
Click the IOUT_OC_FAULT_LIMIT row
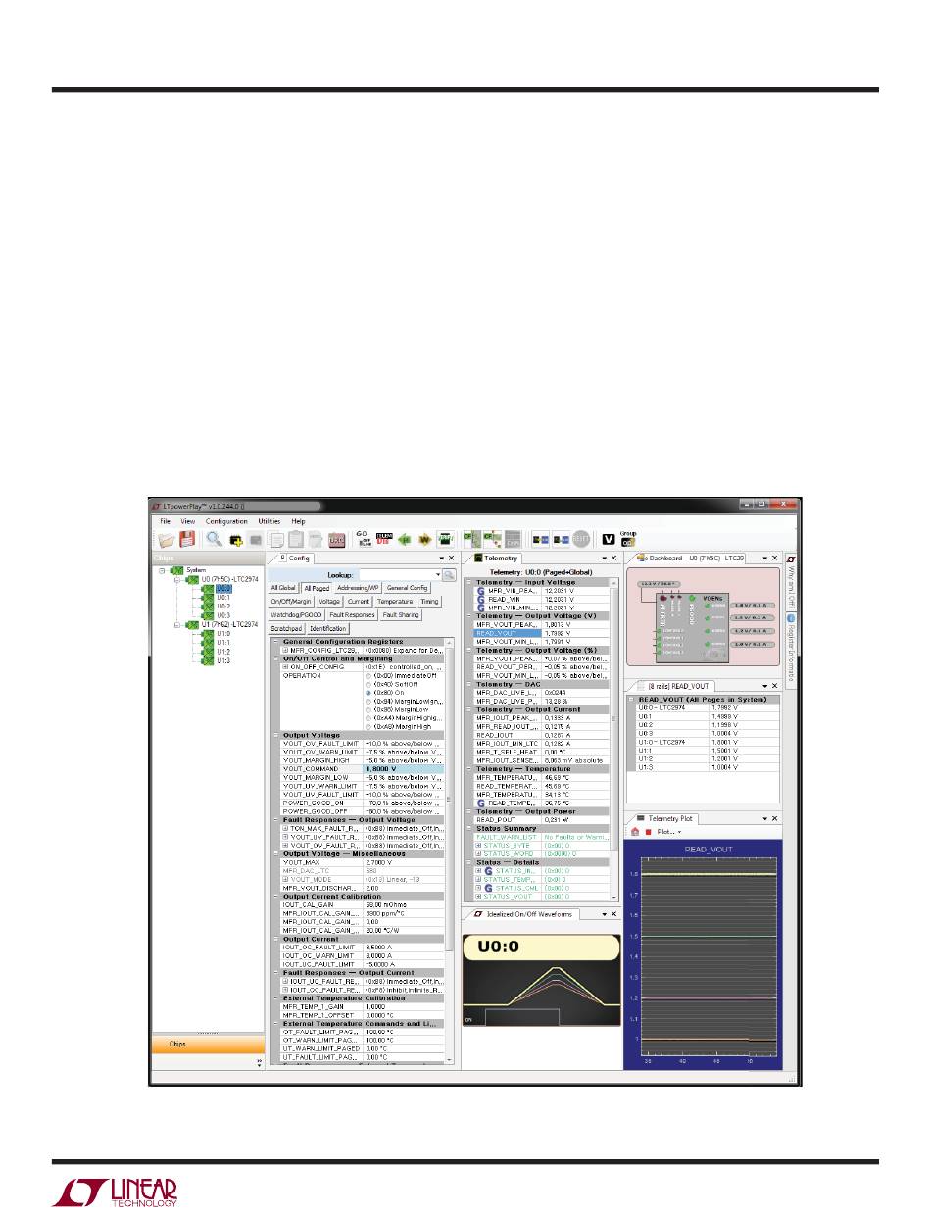(x=363, y=947)
